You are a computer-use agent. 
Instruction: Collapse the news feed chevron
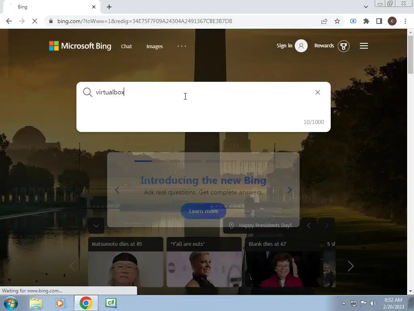(x=96, y=226)
